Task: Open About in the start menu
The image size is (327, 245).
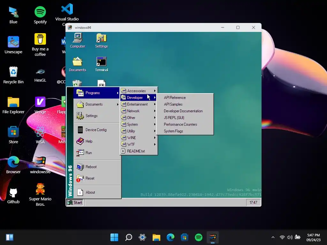Action: [x=97, y=192]
